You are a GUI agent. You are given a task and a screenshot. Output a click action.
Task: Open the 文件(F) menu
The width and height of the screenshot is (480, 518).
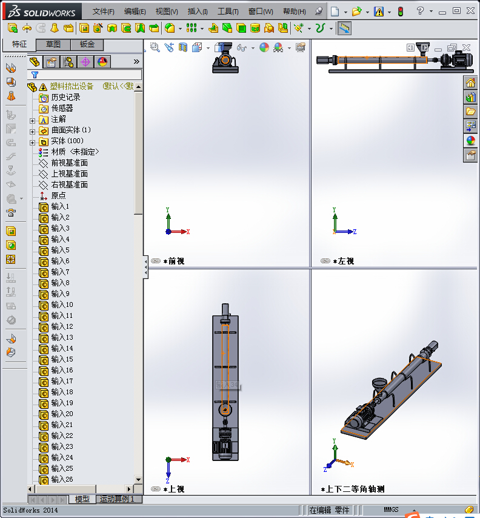103,12
